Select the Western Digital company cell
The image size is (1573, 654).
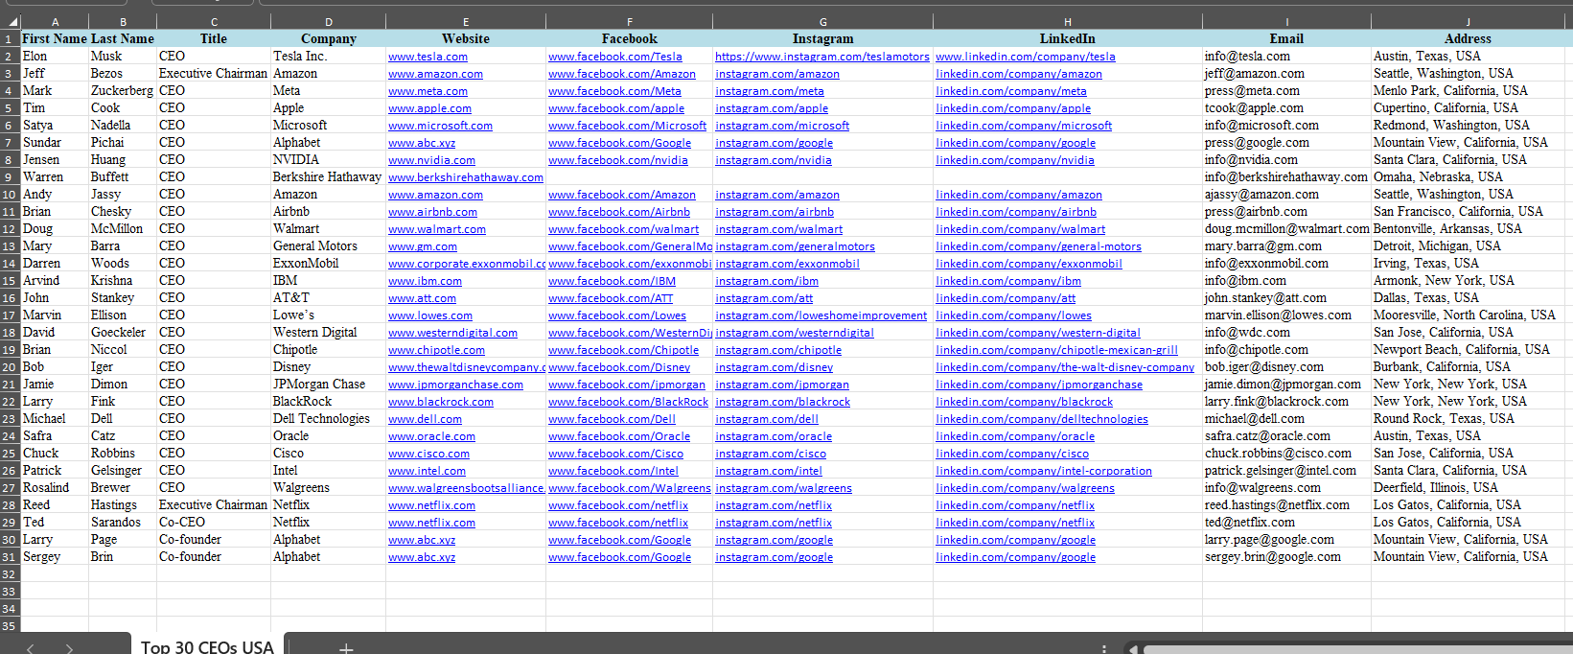click(x=329, y=332)
